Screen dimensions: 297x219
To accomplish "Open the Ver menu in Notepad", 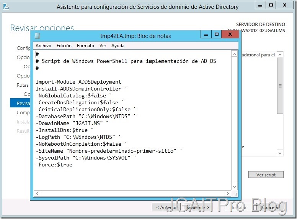I will 103,46.
